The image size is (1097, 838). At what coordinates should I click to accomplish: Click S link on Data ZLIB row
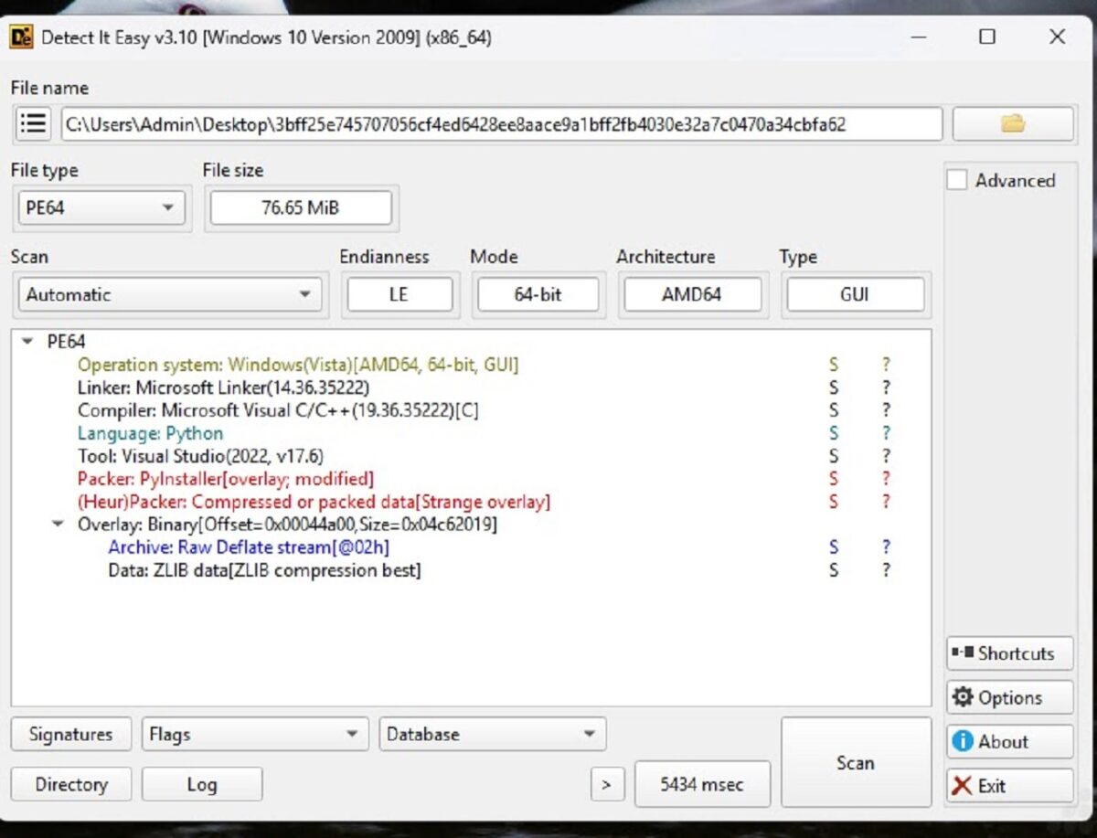click(834, 570)
